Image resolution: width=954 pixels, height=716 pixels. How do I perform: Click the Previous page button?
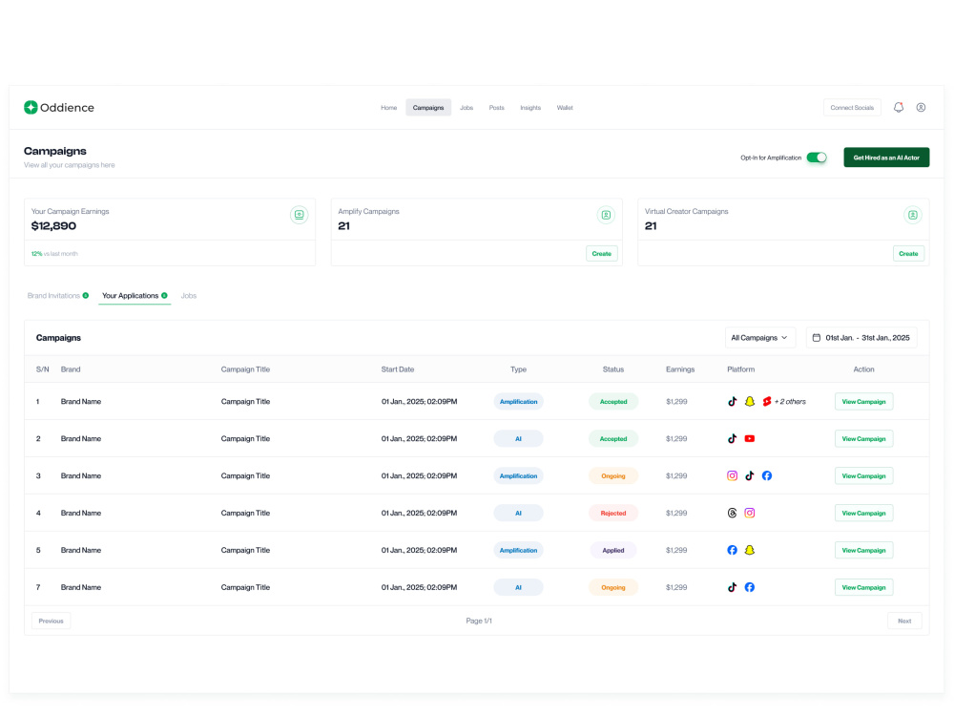point(52,621)
